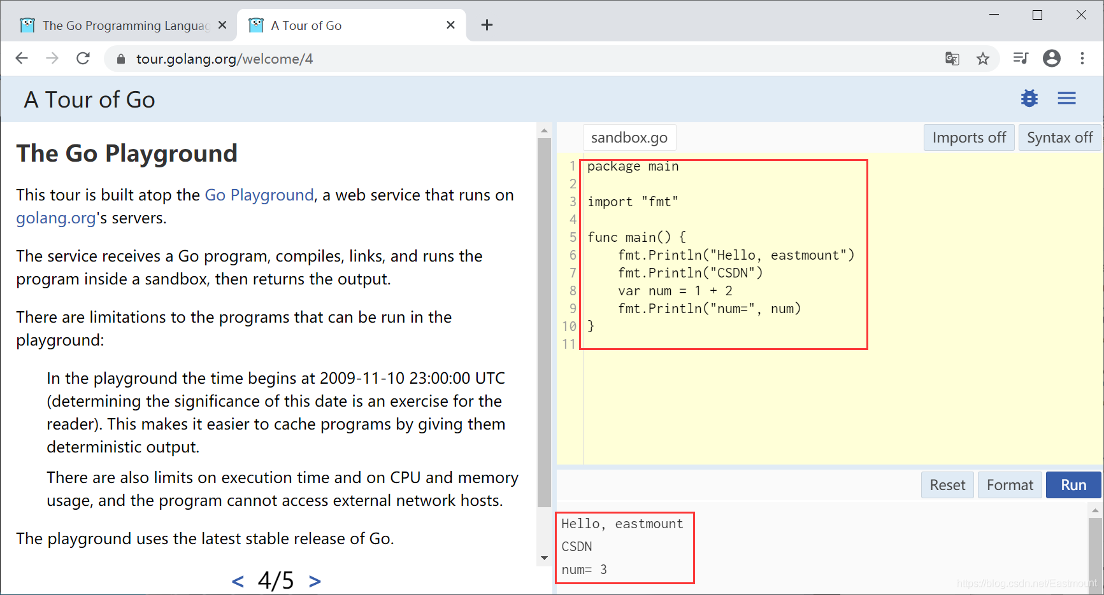Screen dimensions: 1104x595
Task: Click code line with "Hello, eastmount"
Action: (736, 255)
